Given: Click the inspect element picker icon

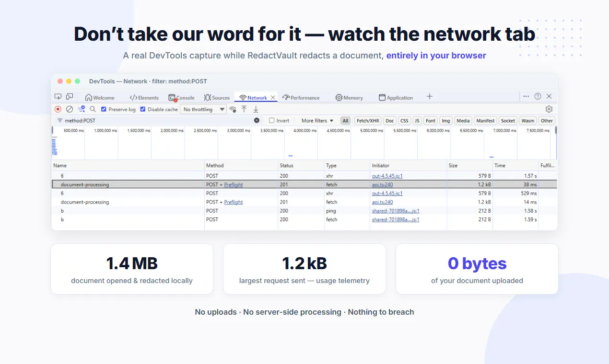Looking at the screenshot, I should [x=58, y=97].
